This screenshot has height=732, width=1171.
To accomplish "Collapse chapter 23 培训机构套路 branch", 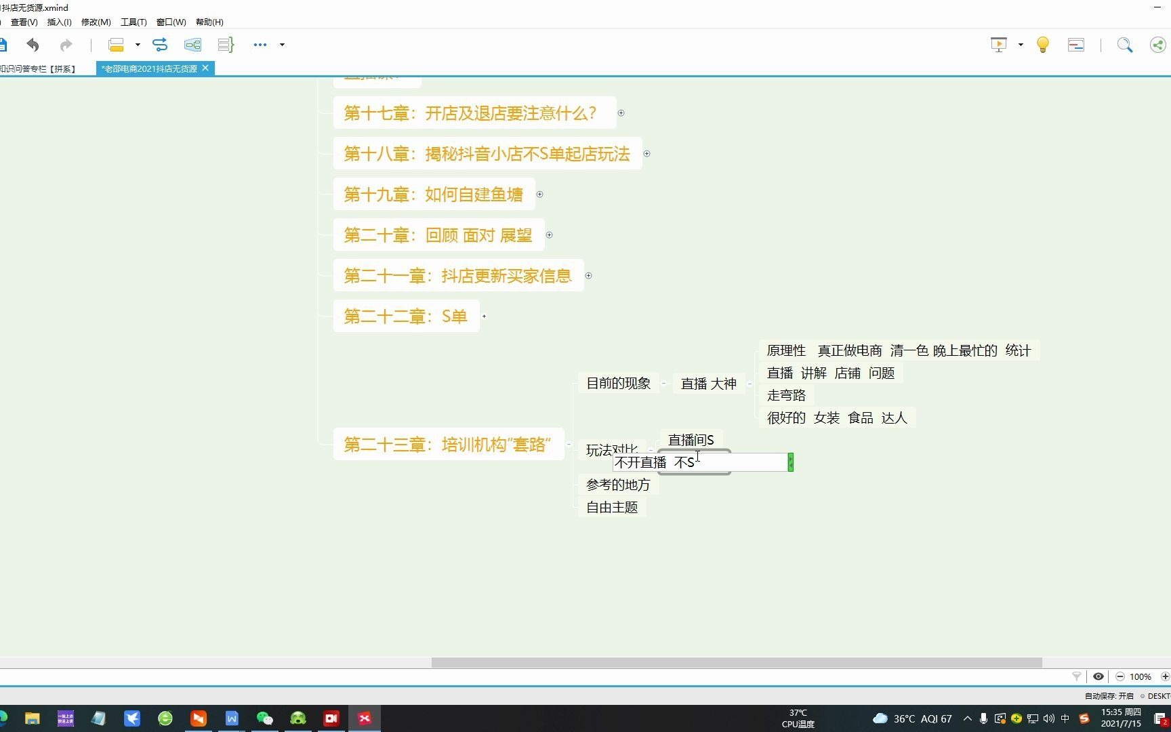I will tap(569, 445).
